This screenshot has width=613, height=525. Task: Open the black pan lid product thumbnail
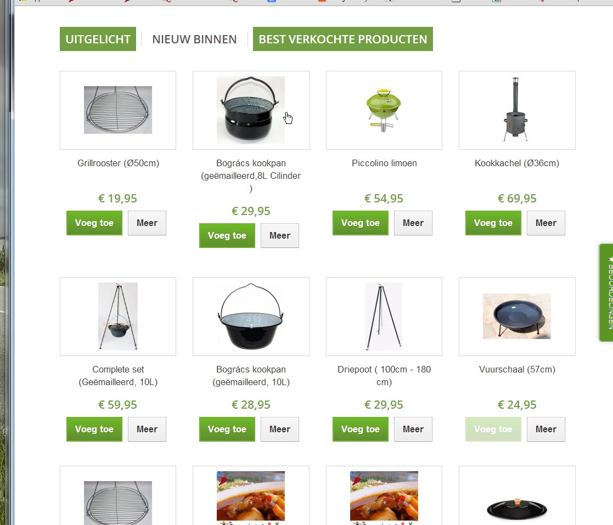click(517, 508)
